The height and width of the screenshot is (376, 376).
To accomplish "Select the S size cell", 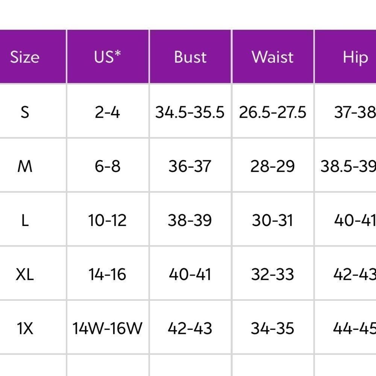I will 25,112.
